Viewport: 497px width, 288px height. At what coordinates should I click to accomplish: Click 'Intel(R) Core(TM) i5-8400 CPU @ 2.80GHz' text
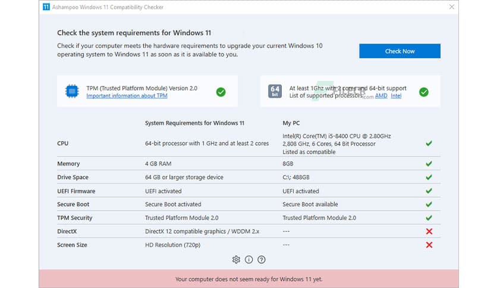tap(336, 136)
